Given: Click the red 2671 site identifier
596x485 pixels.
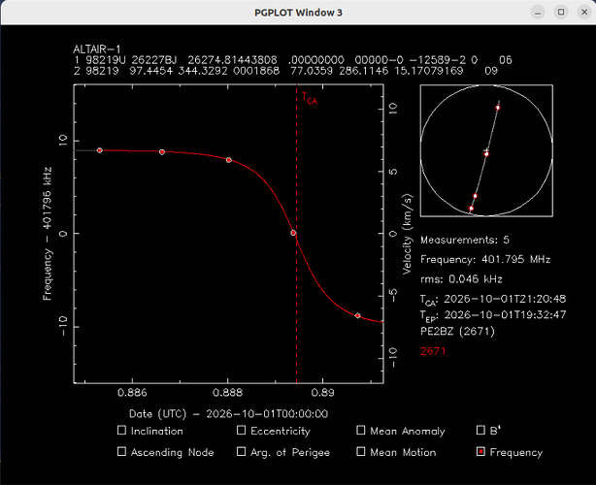Looking at the screenshot, I should (433, 351).
